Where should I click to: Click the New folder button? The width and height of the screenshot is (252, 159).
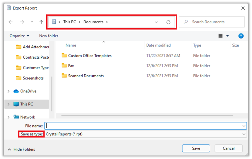coord(49,36)
